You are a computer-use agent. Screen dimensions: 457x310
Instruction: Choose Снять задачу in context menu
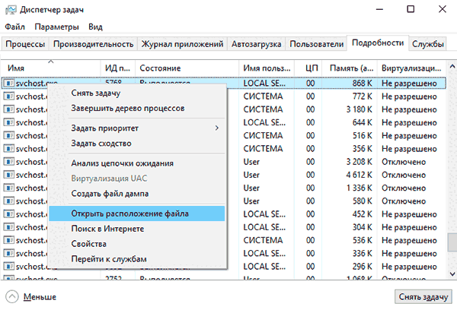tap(137, 93)
